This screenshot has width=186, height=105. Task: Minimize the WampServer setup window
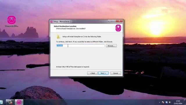point(110,21)
